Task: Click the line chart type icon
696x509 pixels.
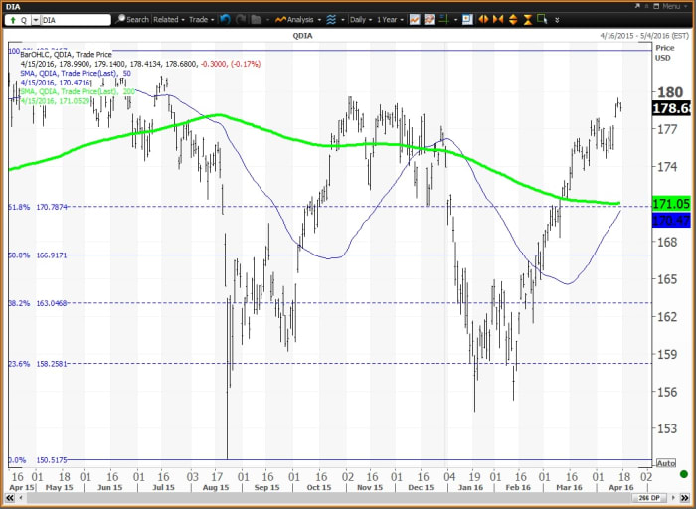Action: point(415,20)
